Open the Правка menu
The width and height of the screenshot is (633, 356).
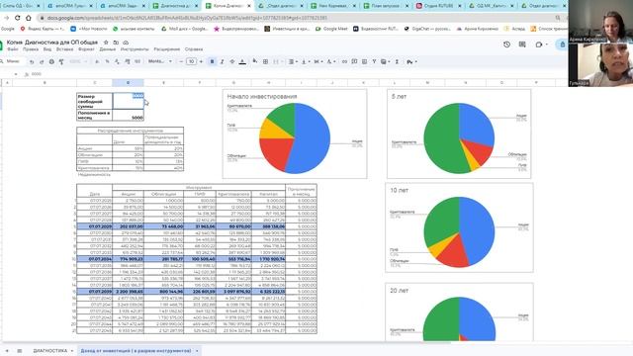tap(31, 48)
